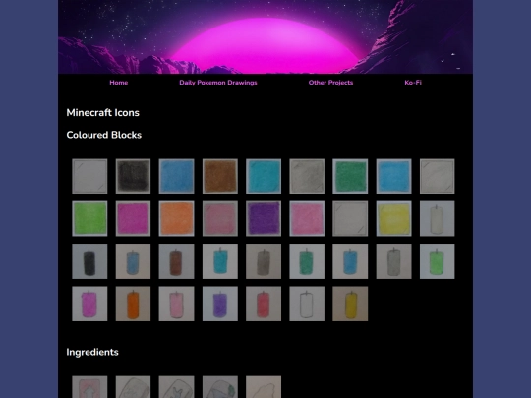Open the Other Projects link
The image size is (531, 398).
point(330,83)
